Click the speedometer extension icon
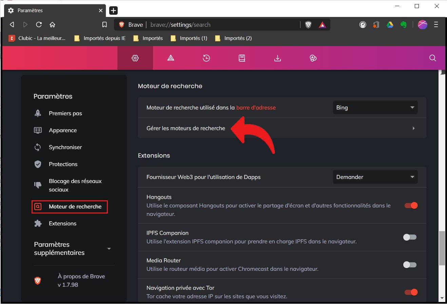 click(363, 24)
